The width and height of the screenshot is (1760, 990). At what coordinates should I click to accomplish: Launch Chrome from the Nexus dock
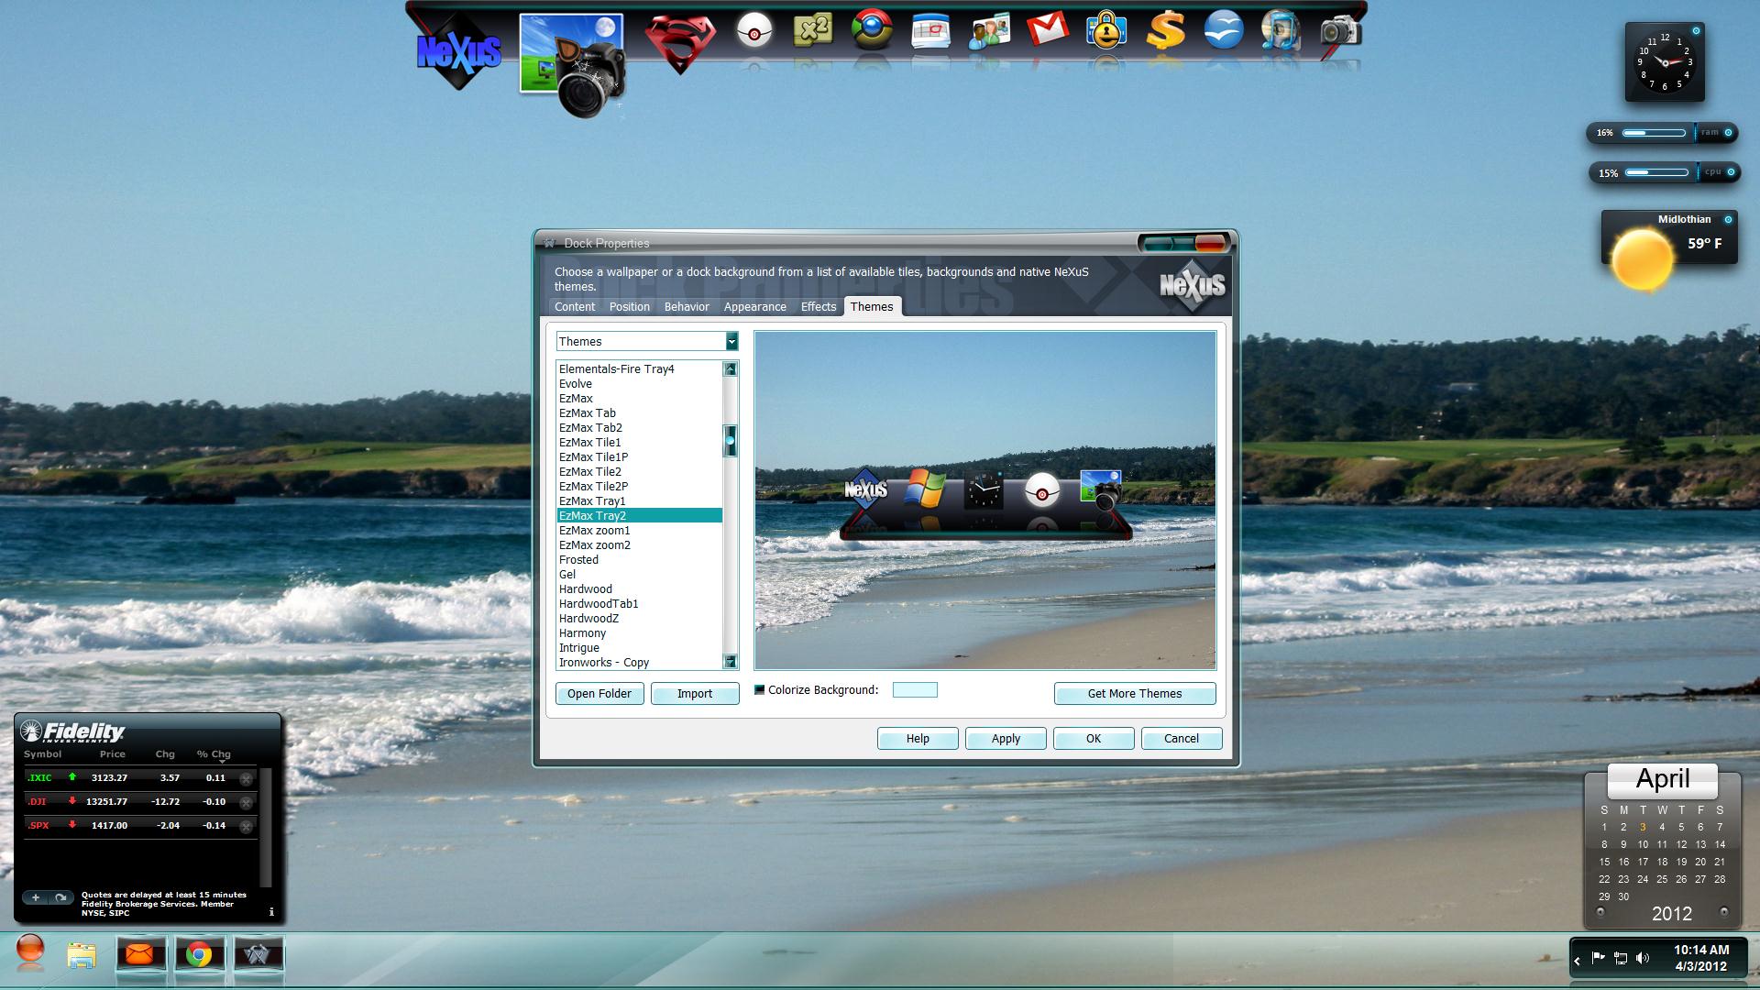[x=871, y=30]
